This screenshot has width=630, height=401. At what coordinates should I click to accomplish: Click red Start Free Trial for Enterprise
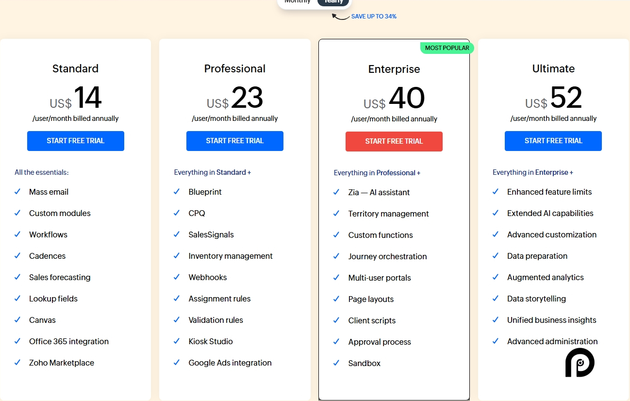coord(394,141)
